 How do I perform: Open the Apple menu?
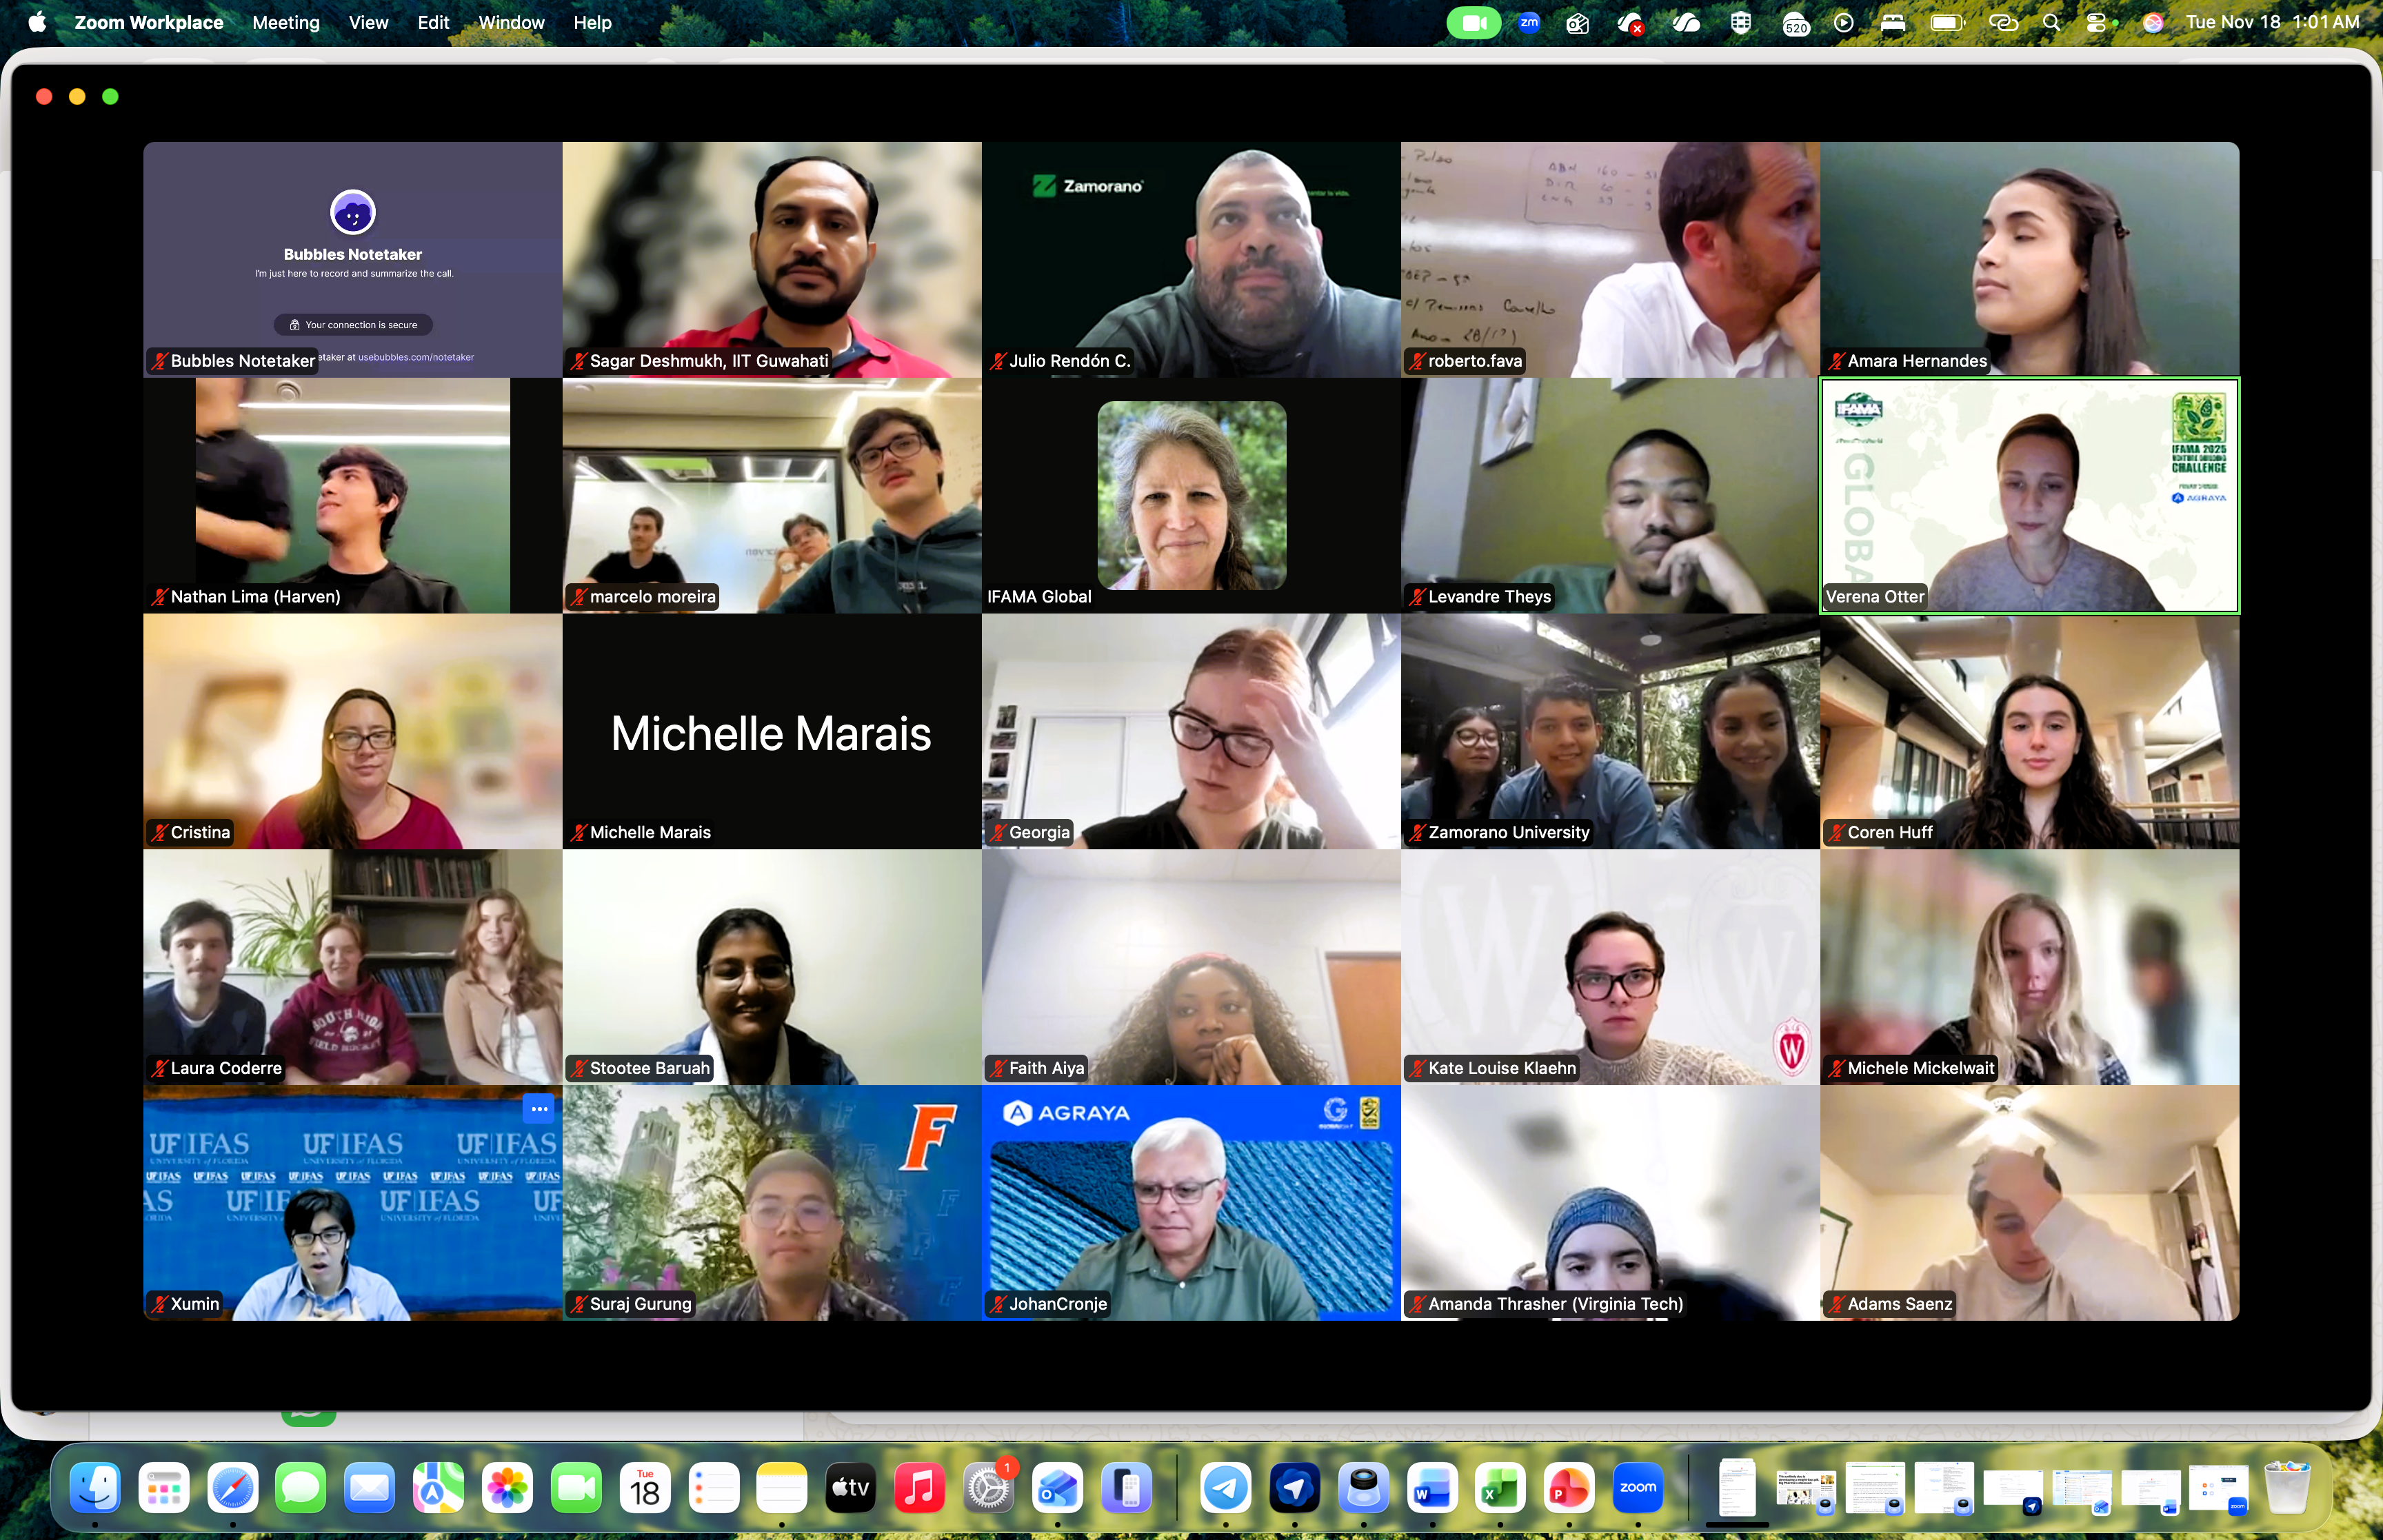coord(37,23)
